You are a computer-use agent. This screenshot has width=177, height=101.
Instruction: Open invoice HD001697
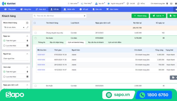click(41, 55)
